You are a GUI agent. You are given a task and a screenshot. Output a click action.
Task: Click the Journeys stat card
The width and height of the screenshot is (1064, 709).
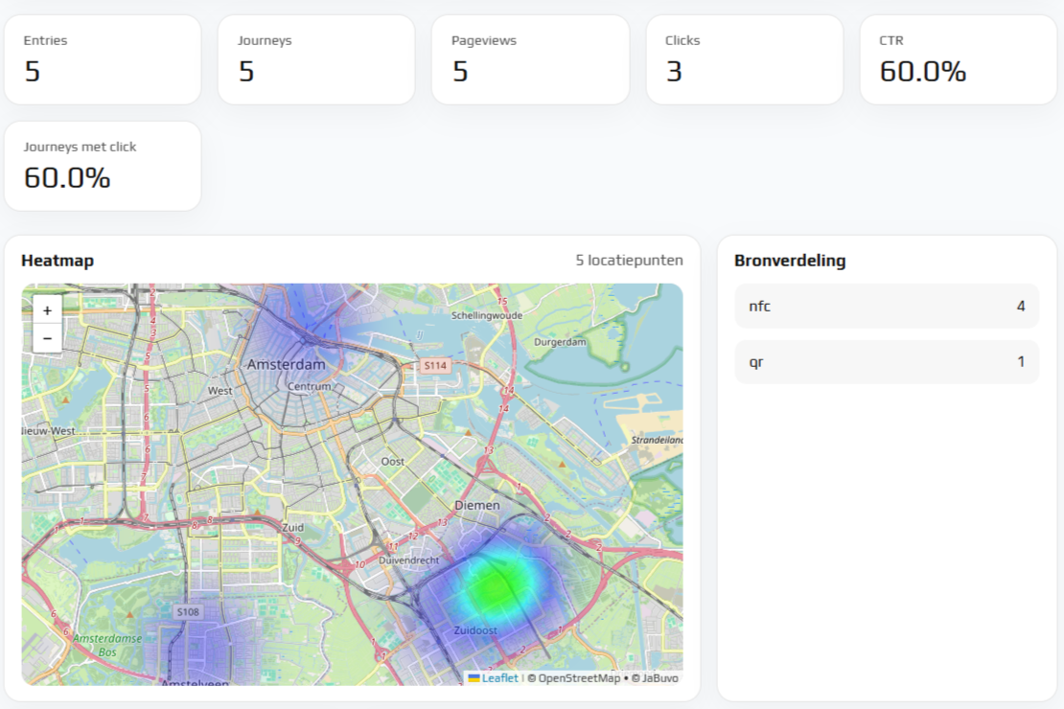tap(316, 59)
